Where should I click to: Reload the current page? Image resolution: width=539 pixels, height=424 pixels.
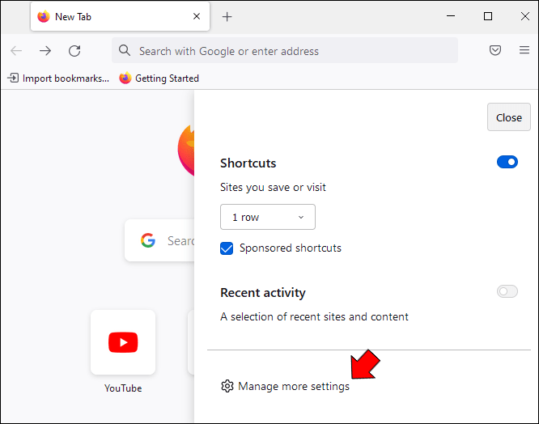[74, 51]
